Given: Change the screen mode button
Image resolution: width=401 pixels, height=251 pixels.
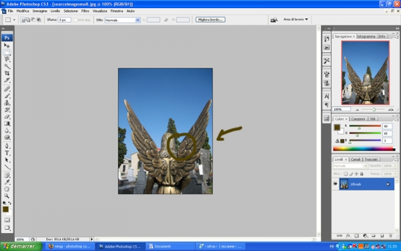Looking at the screenshot, I should [x=7, y=228].
